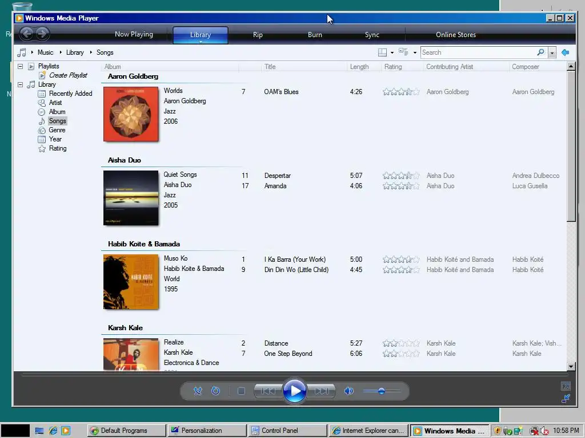The image size is (585, 438).
Task: Click the music note category icon
Action: pyautogui.click(x=22, y=52)
